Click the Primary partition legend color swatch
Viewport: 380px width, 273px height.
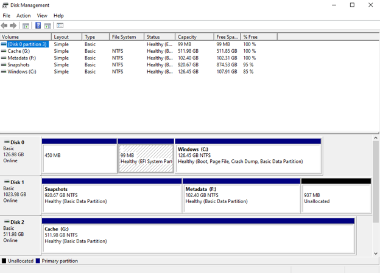[x=38, y=261]
